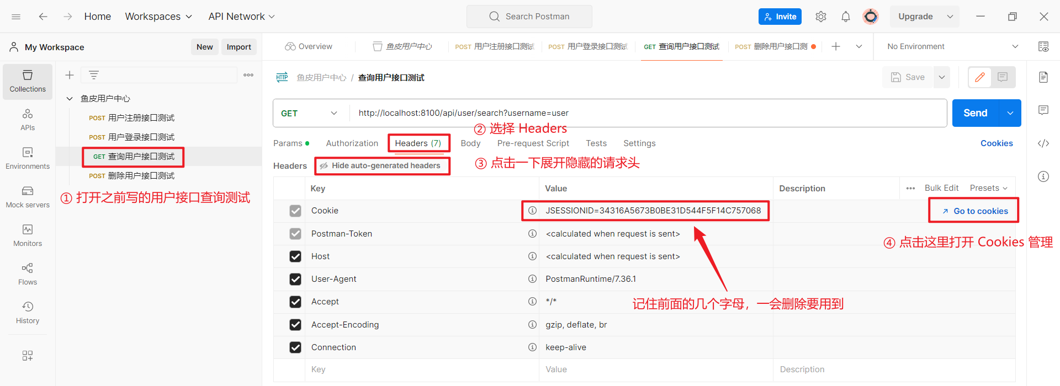Hide auto-generated headers toggle button
This screenshot has height=386, width=1060.
[x=382, y=165]
